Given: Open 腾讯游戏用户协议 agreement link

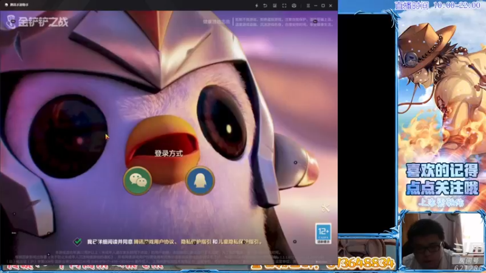Looking at the screenshot, I should coord(154,241).
